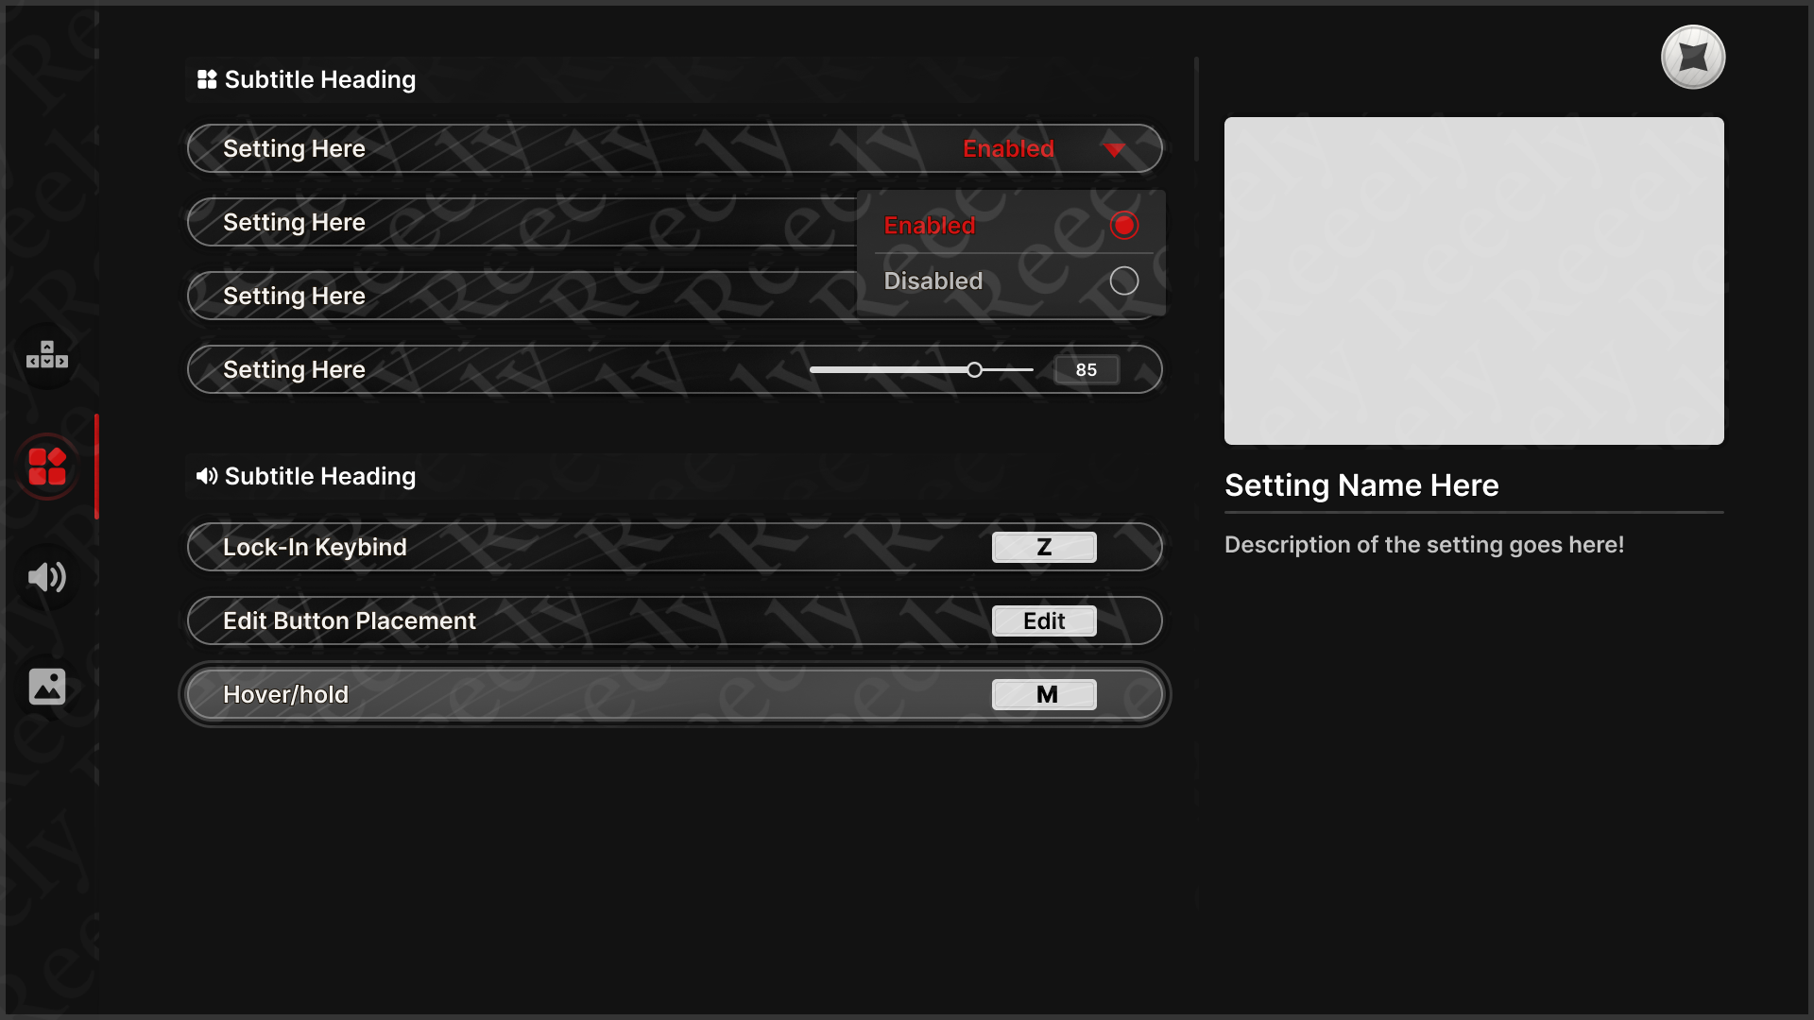Change the Hover/hold M keybind

click(x=1044, y=694)
